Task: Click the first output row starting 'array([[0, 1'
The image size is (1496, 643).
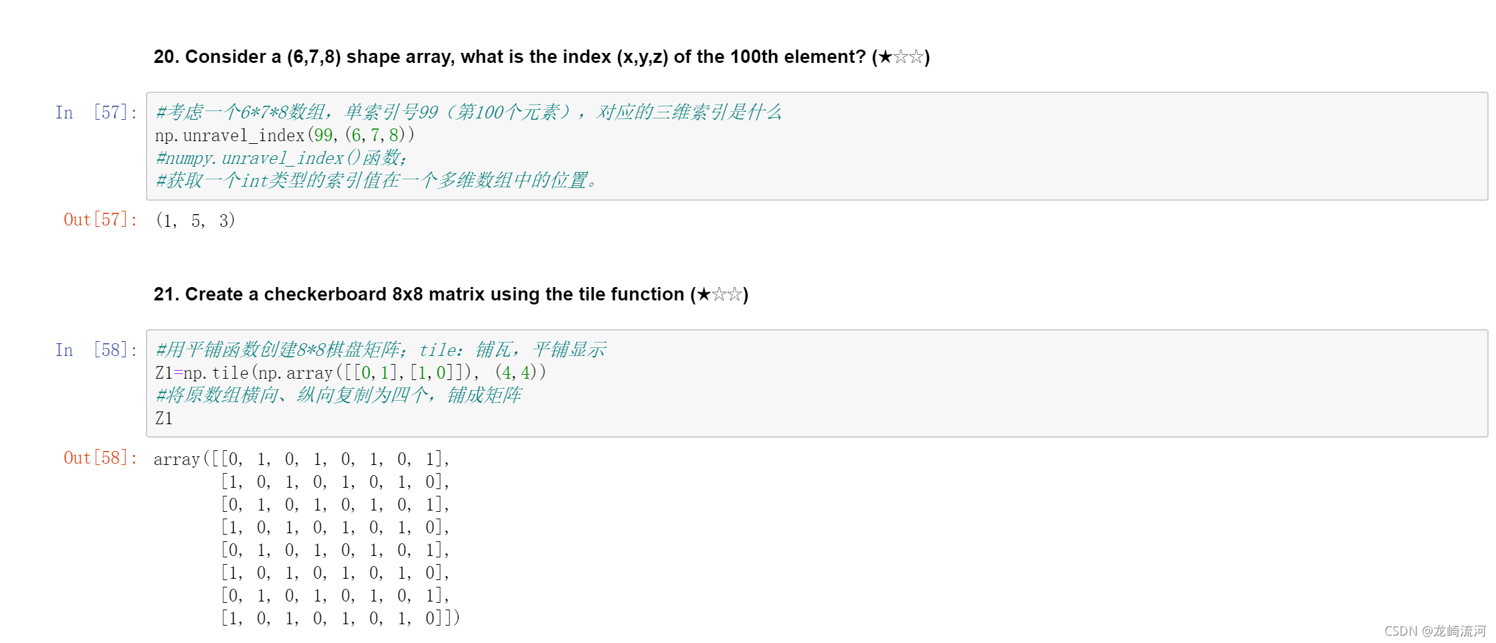Action: pyautogui.click(x=302, y=459)
